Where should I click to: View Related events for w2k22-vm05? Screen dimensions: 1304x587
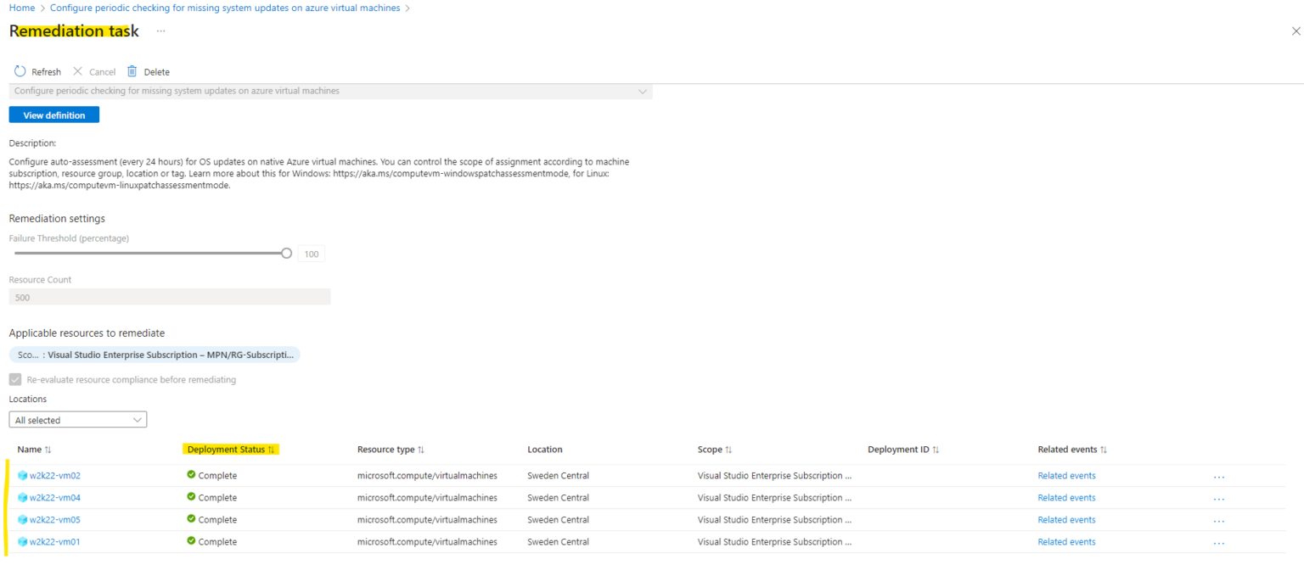(x=1066, y=520)
